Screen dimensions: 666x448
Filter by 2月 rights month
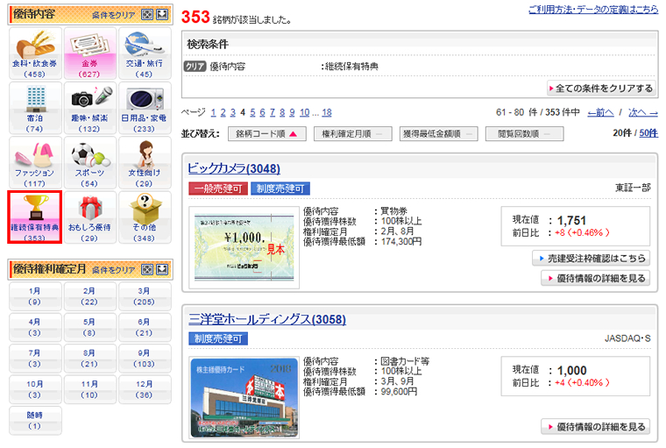[x=90, y=296]
